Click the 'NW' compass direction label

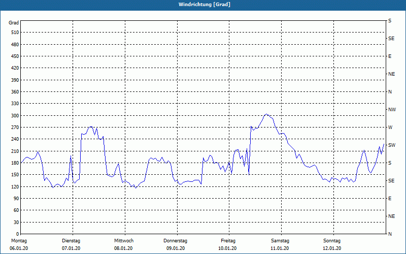[x=392, y=110]
